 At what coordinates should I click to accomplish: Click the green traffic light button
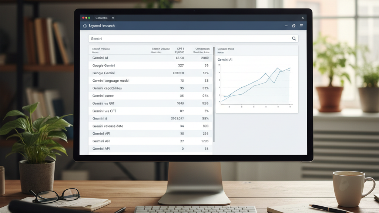89,18
